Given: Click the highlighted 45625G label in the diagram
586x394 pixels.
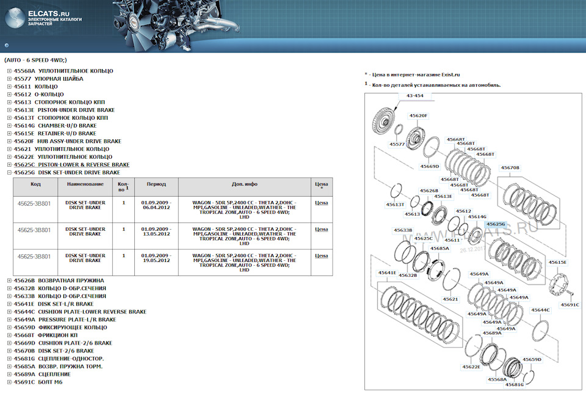Looking at the screenshot, I should [x=495, y=224].
